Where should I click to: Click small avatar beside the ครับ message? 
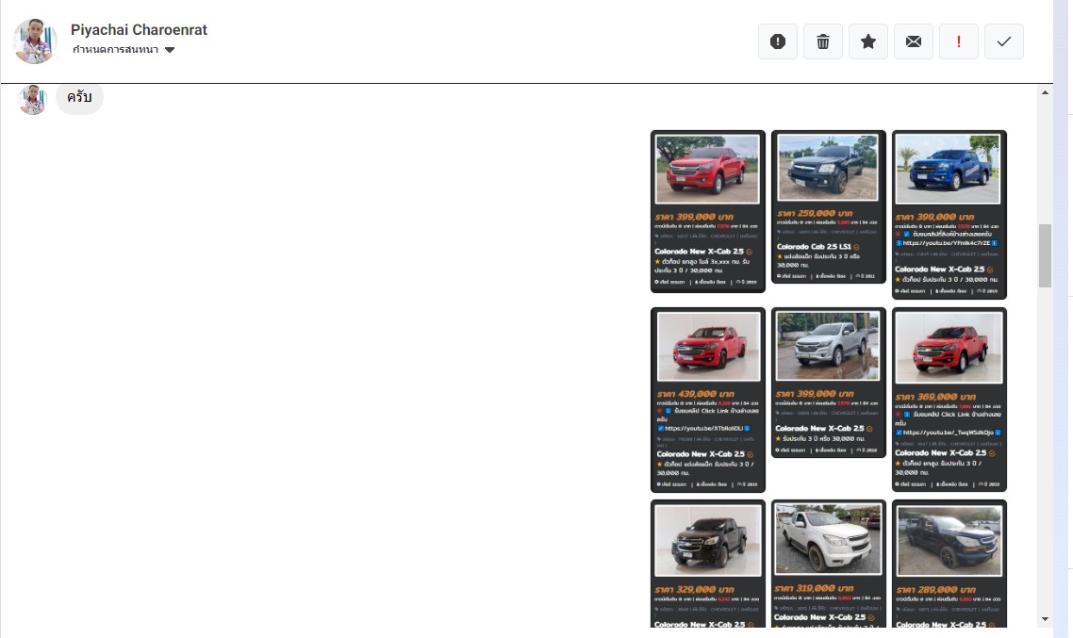33,99
